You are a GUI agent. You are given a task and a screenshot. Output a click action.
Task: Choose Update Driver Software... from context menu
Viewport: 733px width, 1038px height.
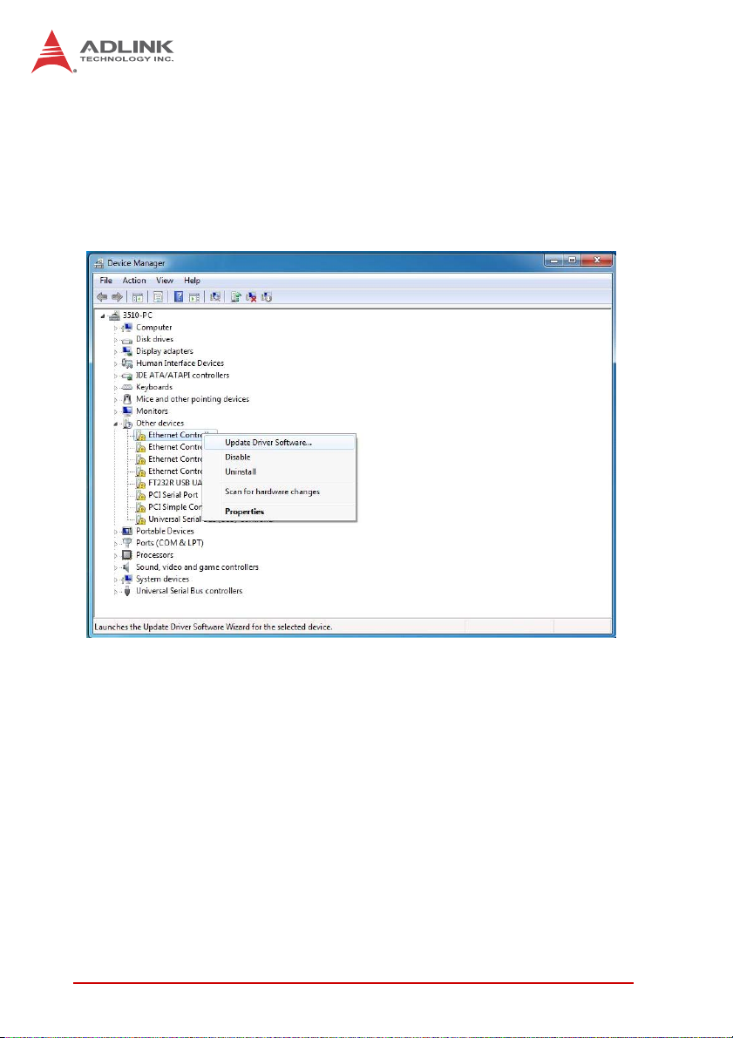279,442
